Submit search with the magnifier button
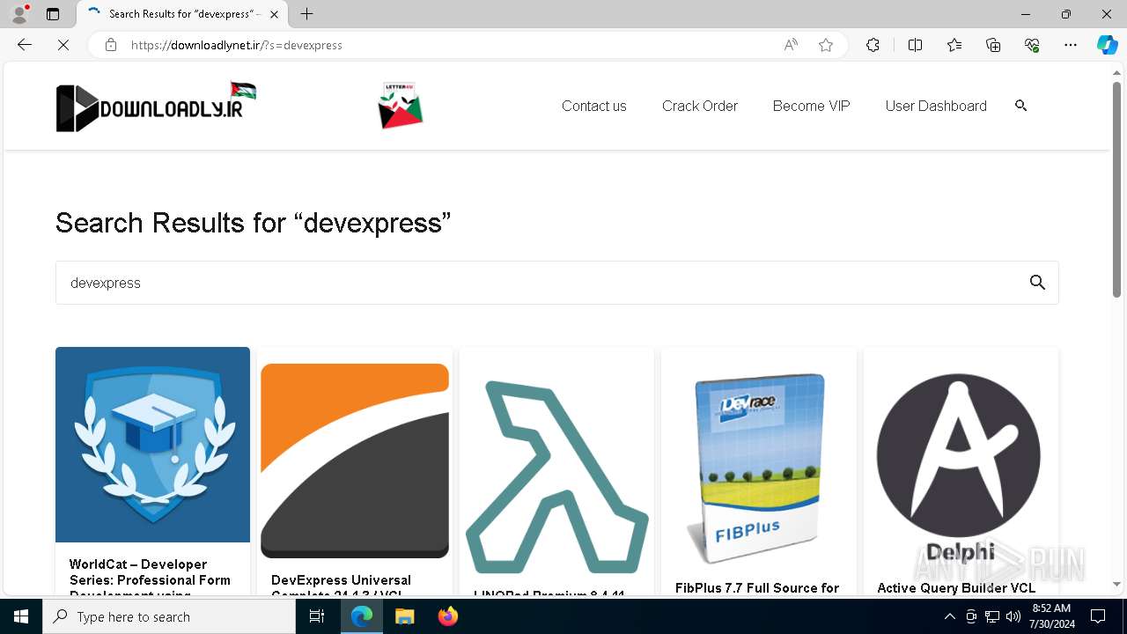The width and height of the screenshot is (1127, 634). point(1038,283)
